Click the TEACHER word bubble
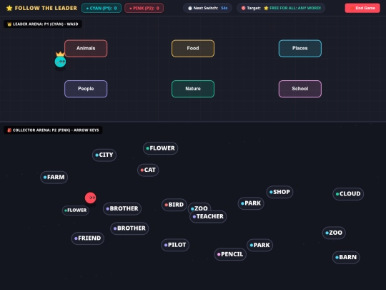 208,216
